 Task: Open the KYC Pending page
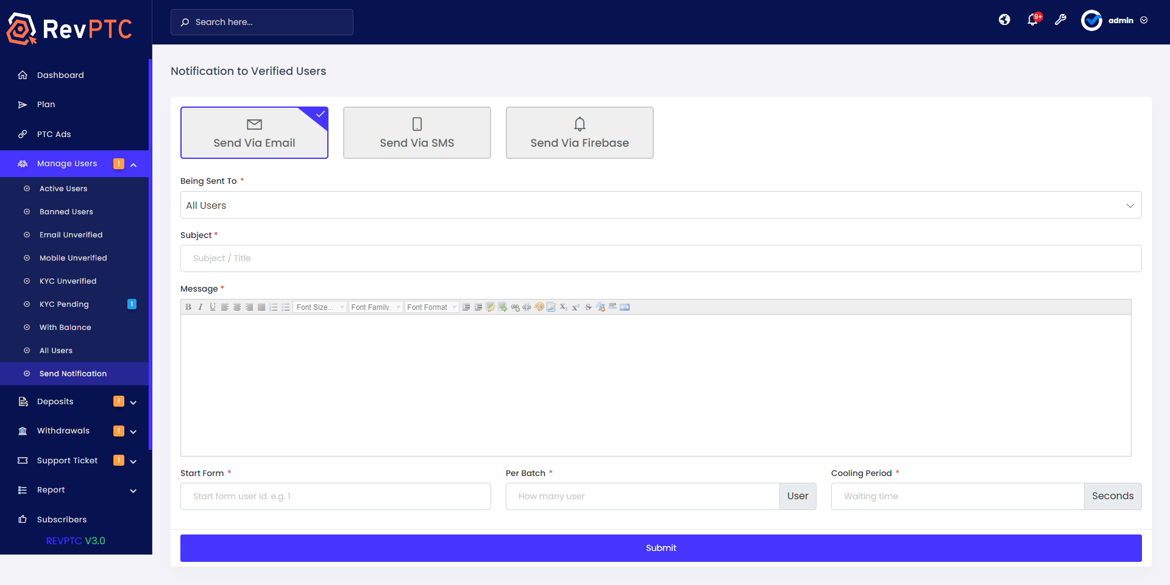click(x=64, y=304)
